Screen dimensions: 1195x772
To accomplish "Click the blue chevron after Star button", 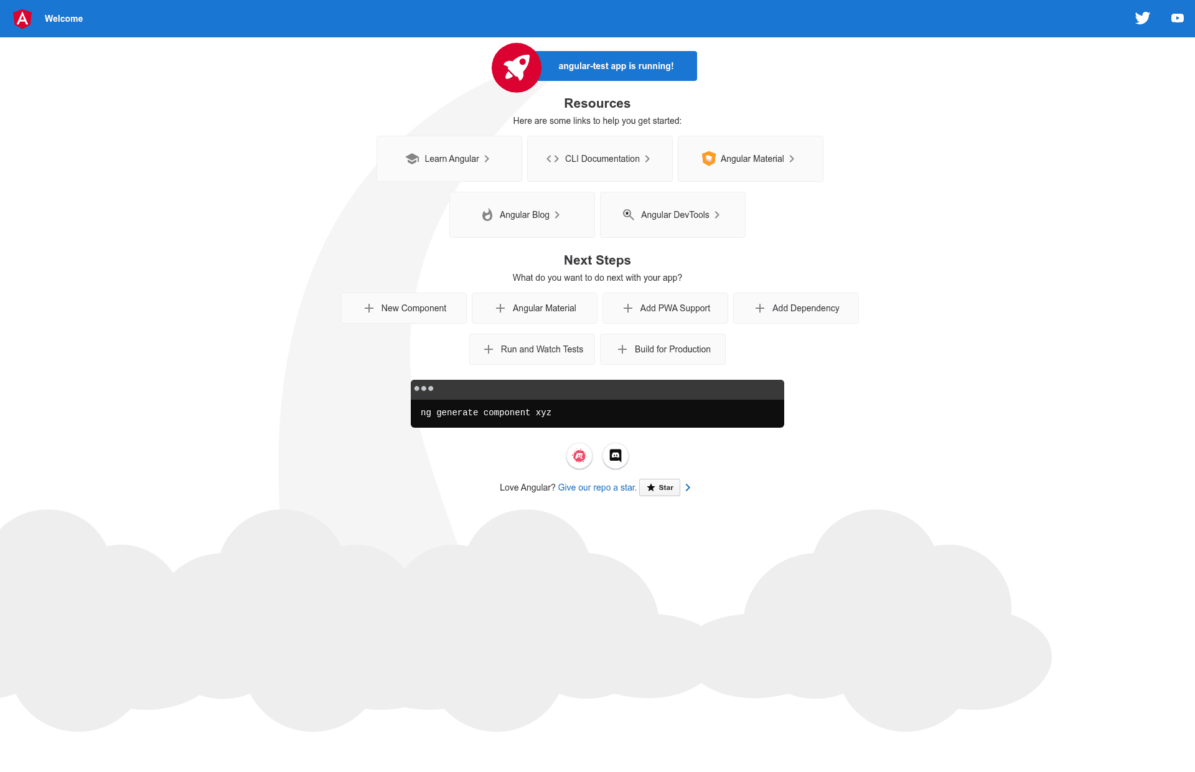I will [x=688, y=487].
